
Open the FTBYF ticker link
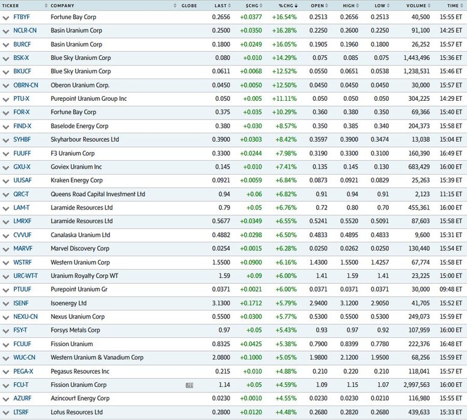(22, 17)
